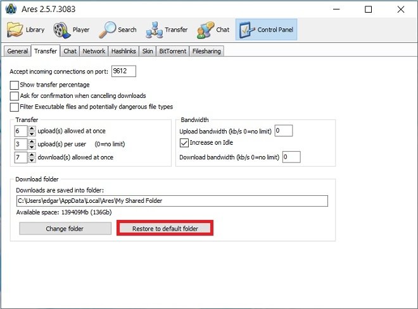The height and width of the screenshot is (309, 418).
Task: Click 'Downloads are saved into folder:' label
Action: (60, 190)
